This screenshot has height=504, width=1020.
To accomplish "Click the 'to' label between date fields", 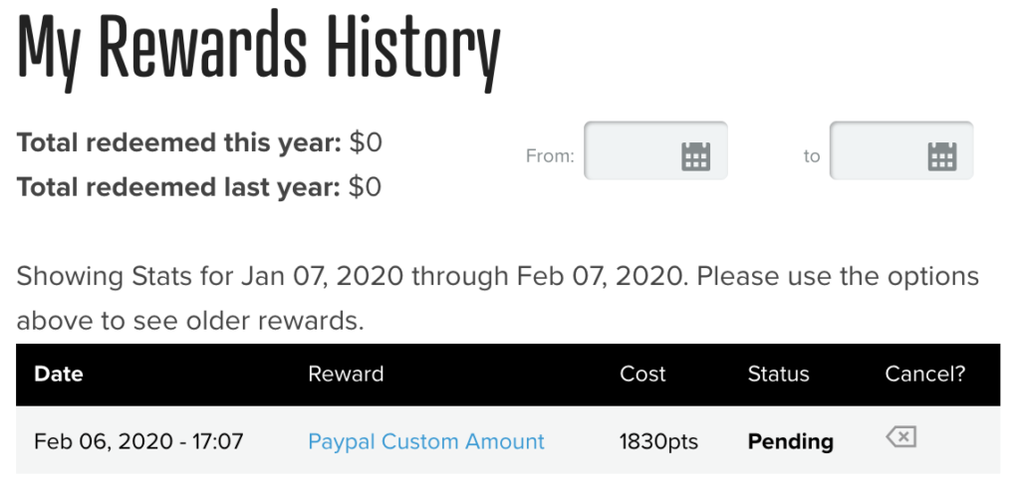I will tap(811, 156).
